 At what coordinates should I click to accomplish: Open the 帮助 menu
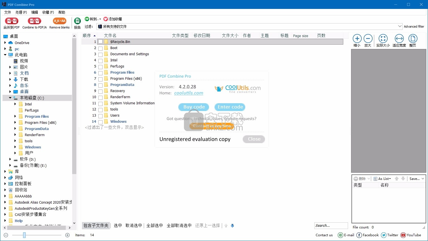[62, 12]
